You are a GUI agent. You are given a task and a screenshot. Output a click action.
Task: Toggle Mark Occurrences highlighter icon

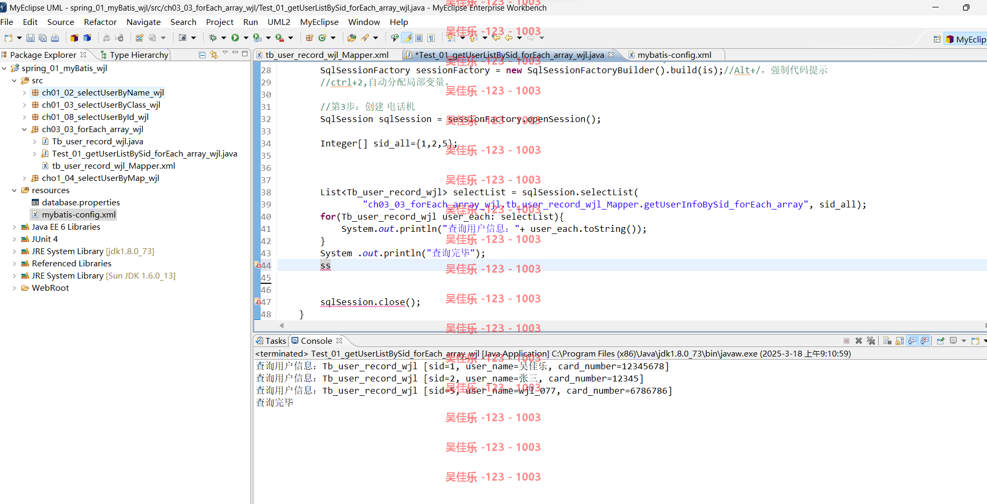pyautogui.click(x=407, y=38)
